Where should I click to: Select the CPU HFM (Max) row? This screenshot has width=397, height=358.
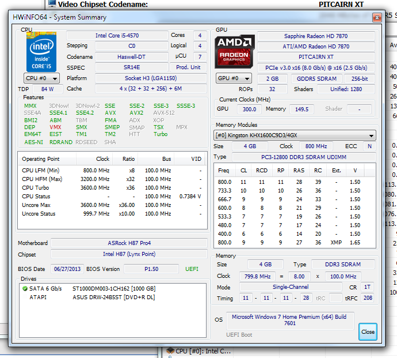[112, 179]
